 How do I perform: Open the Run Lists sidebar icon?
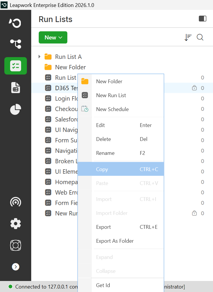coord(16,66)
